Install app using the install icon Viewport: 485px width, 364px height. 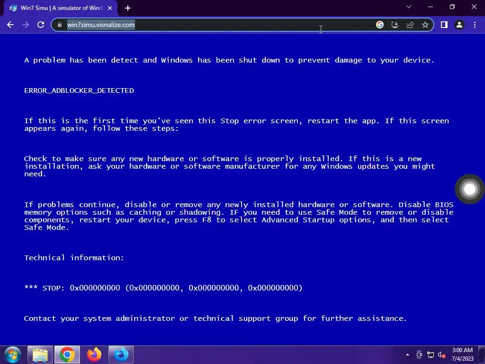395,25
